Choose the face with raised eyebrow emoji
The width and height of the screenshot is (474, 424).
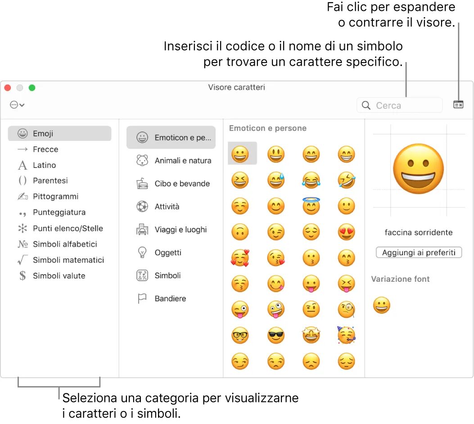tap(311, 310)
